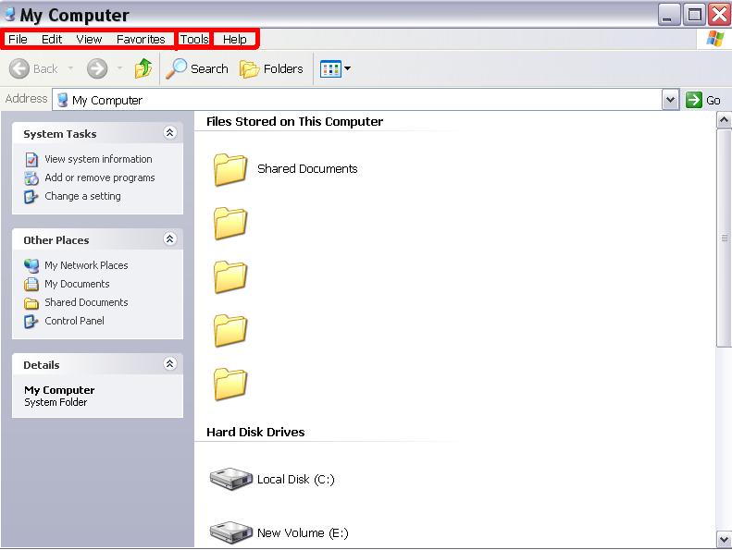Open the Forward history dropdown arrow

point(119,68)
